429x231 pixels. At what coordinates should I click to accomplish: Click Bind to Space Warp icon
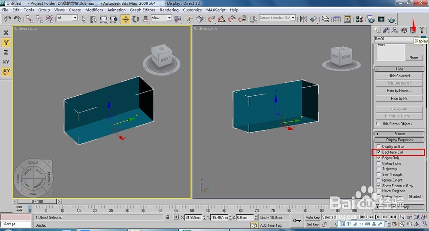click(x=49, y=19)
